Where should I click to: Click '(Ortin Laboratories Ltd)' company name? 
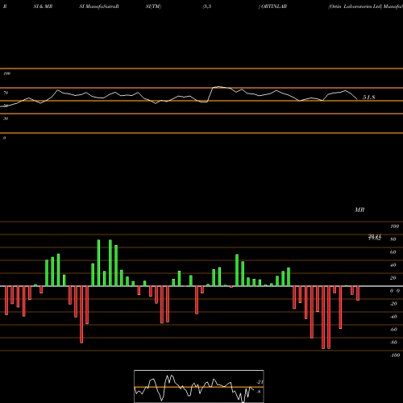355,6
